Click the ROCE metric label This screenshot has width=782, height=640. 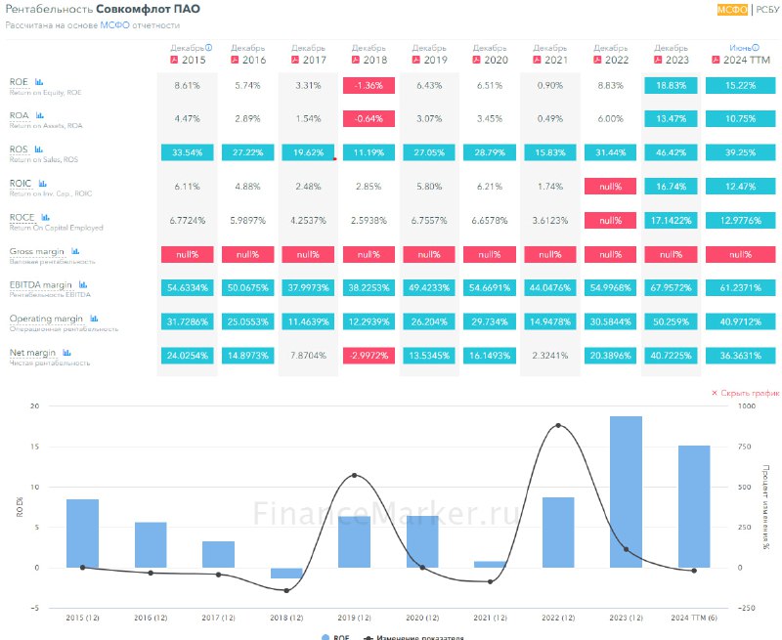click(x=22, y=217)
